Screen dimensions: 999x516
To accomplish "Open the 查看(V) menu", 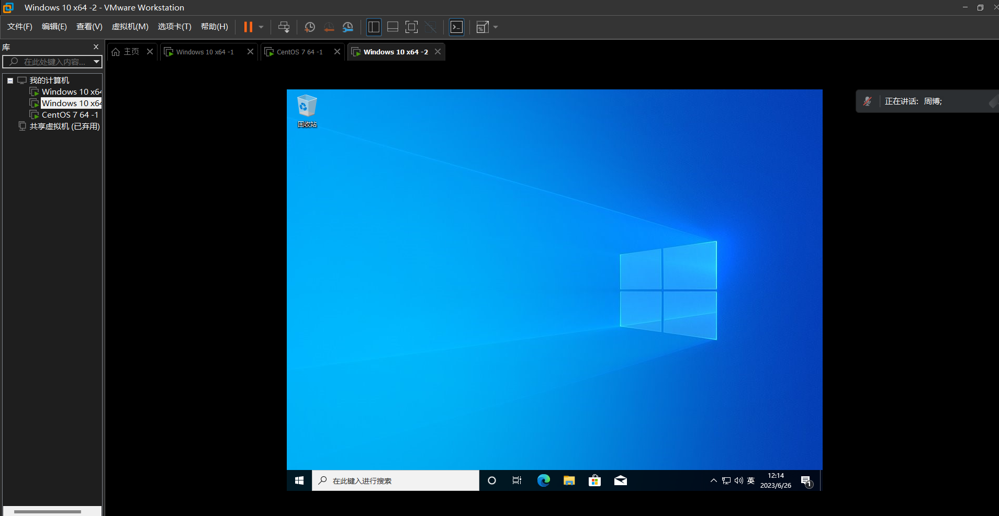I will pos(89,27).
